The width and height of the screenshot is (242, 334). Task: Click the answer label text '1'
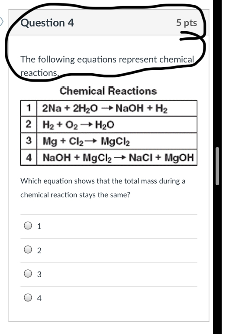coord(39,226)
